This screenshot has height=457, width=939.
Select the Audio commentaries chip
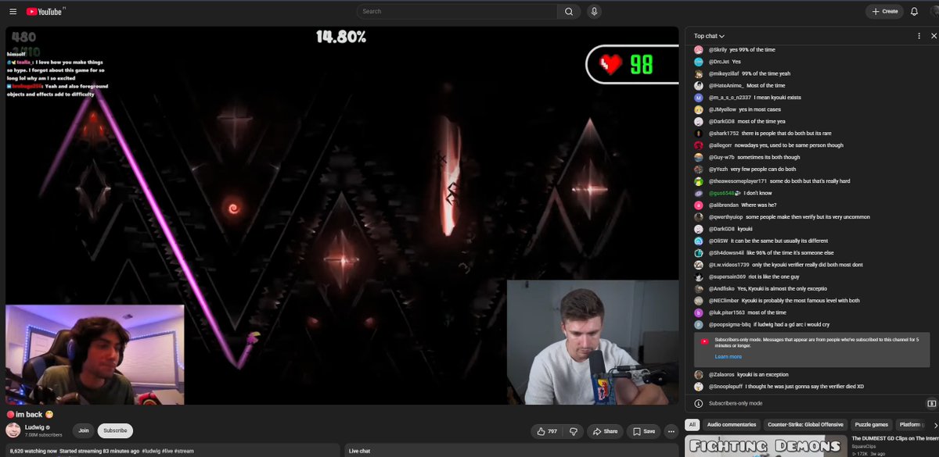click(x=732, y=424)
